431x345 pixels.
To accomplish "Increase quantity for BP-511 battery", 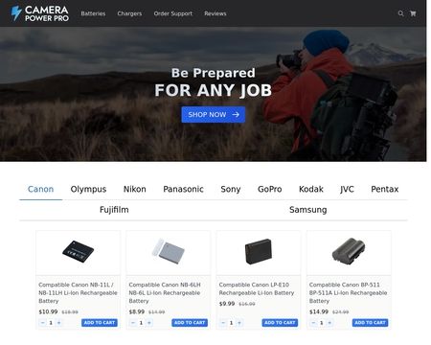I will click(329, 323).
